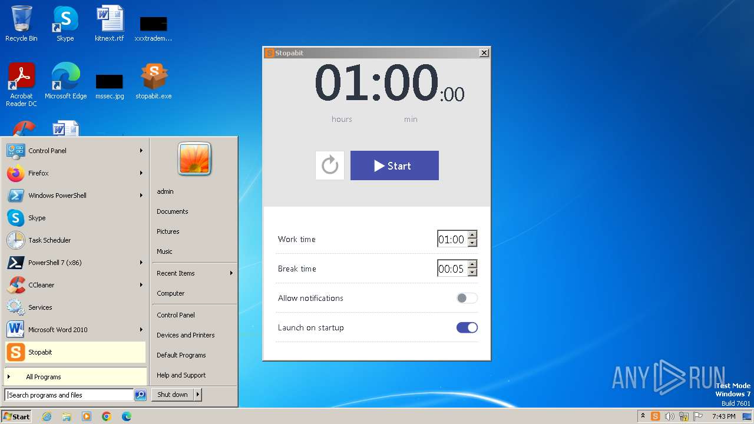Close the Stopabit window
This screenshot has width=754, height=424.
tap(484, 53)
